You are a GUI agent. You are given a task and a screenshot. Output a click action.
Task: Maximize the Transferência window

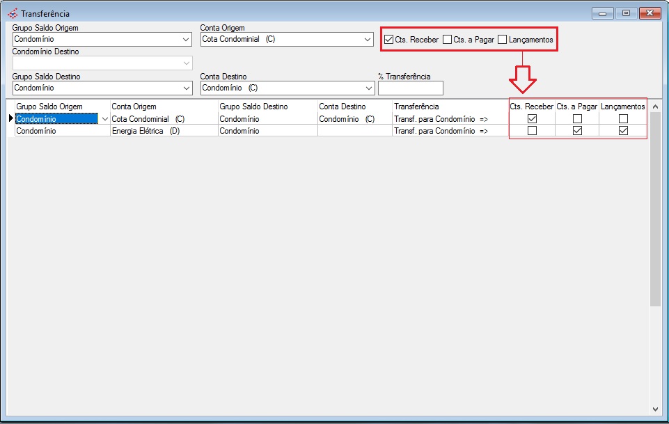pyautogui.click(x=627, y=13)
